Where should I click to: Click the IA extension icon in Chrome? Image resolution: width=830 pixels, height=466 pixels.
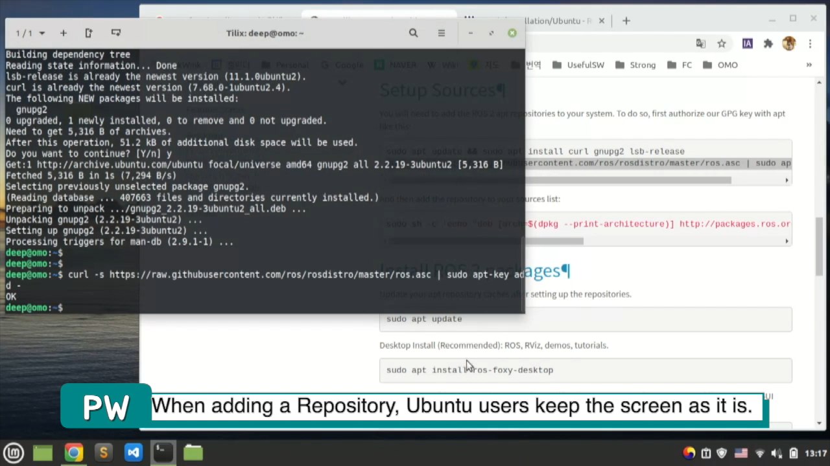tap(747, 43)
